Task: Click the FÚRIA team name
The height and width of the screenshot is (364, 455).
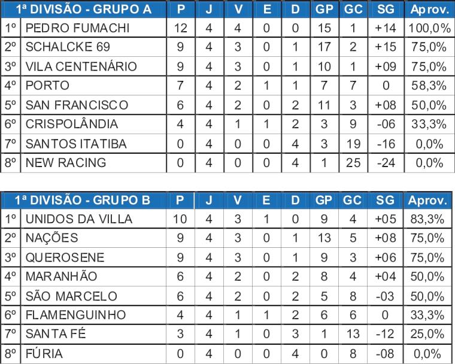Action: pos(44,354)
